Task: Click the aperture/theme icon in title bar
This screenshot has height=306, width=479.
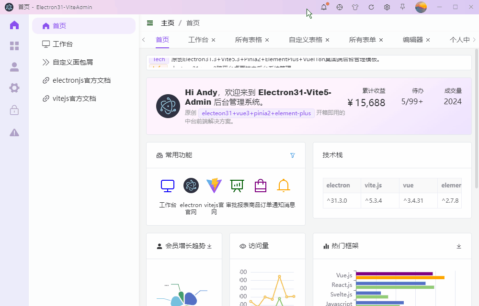Action: 340,7
